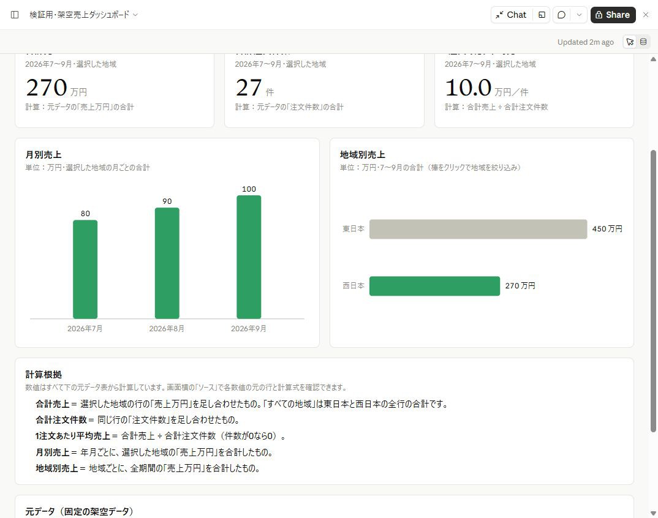Click '計算:元データの「注文件数」の合計' note
The width and height of the screenshot is (658, 518).
pyautogui.click(x=289, y=107)
